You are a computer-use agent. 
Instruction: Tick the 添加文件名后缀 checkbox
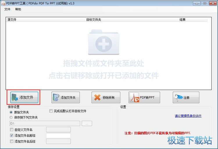point(12,141)
